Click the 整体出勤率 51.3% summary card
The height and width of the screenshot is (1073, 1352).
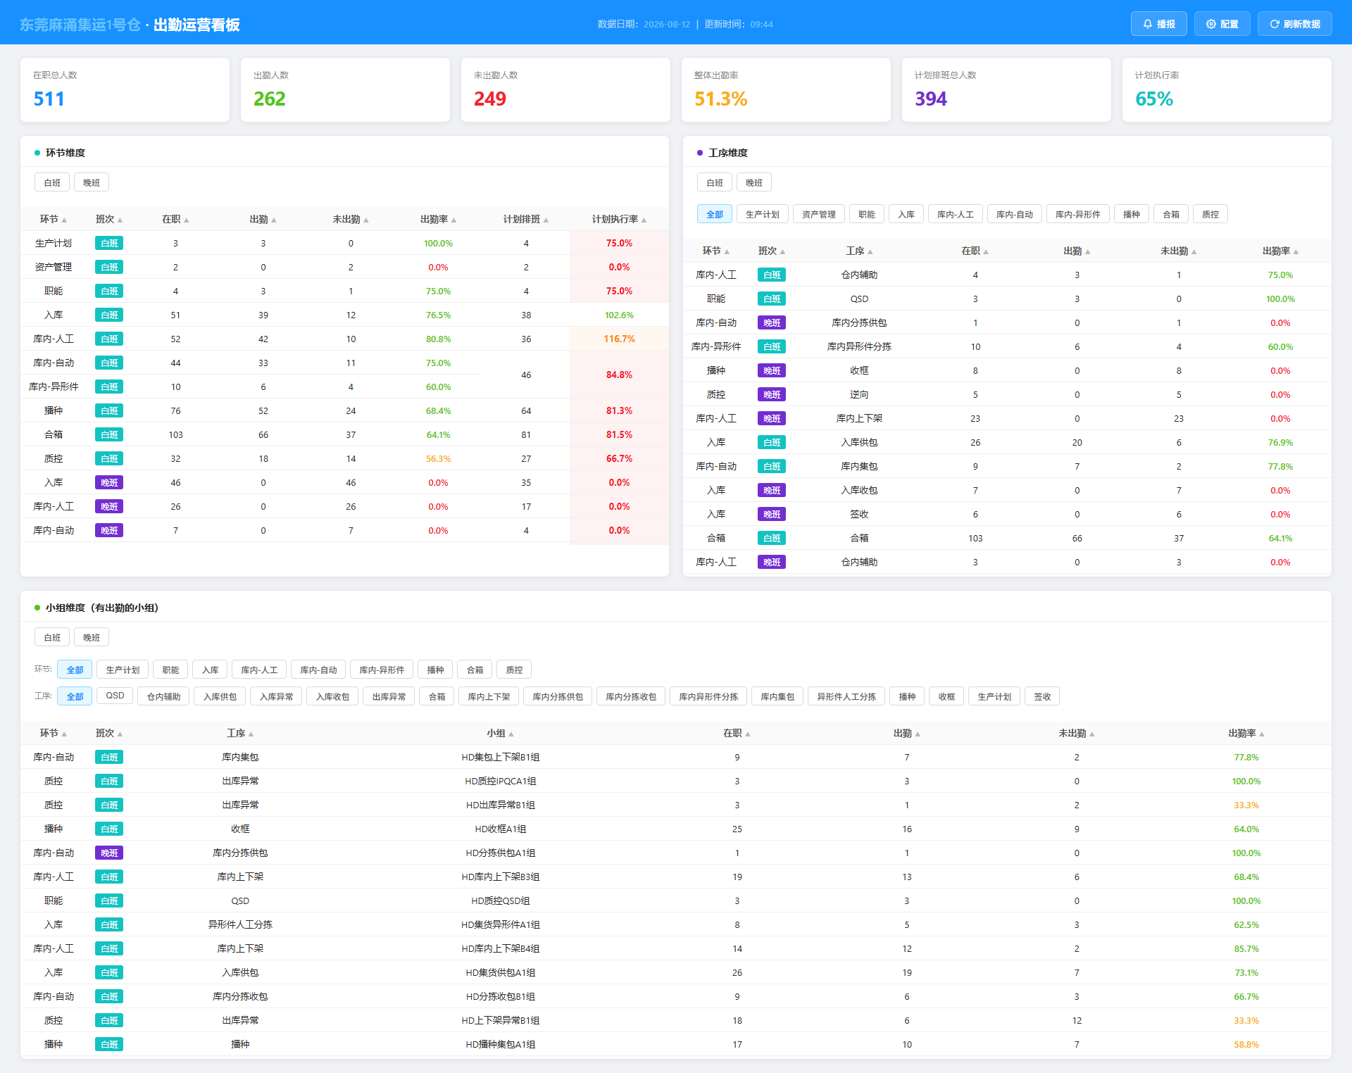click(786, 90)
